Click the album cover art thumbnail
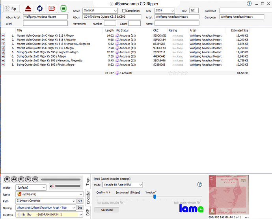Image resolution: width=272 pixels, height=219 pixels. pyautogui.click(x=229, y=195)
